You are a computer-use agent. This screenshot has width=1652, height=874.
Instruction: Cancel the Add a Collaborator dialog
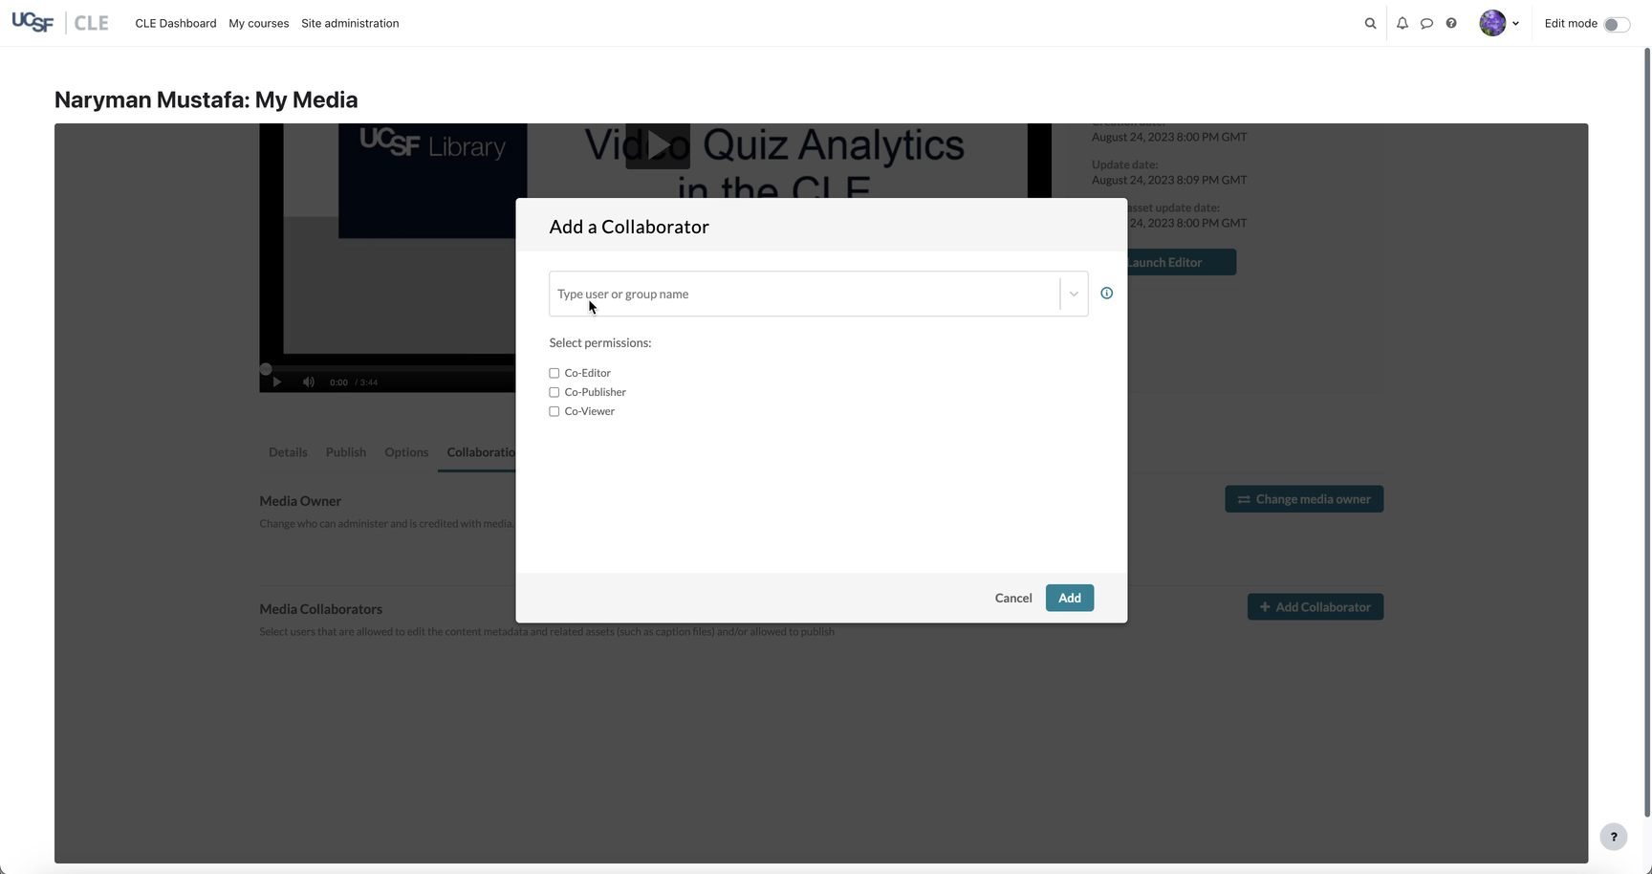click(x=1012, y=599)
